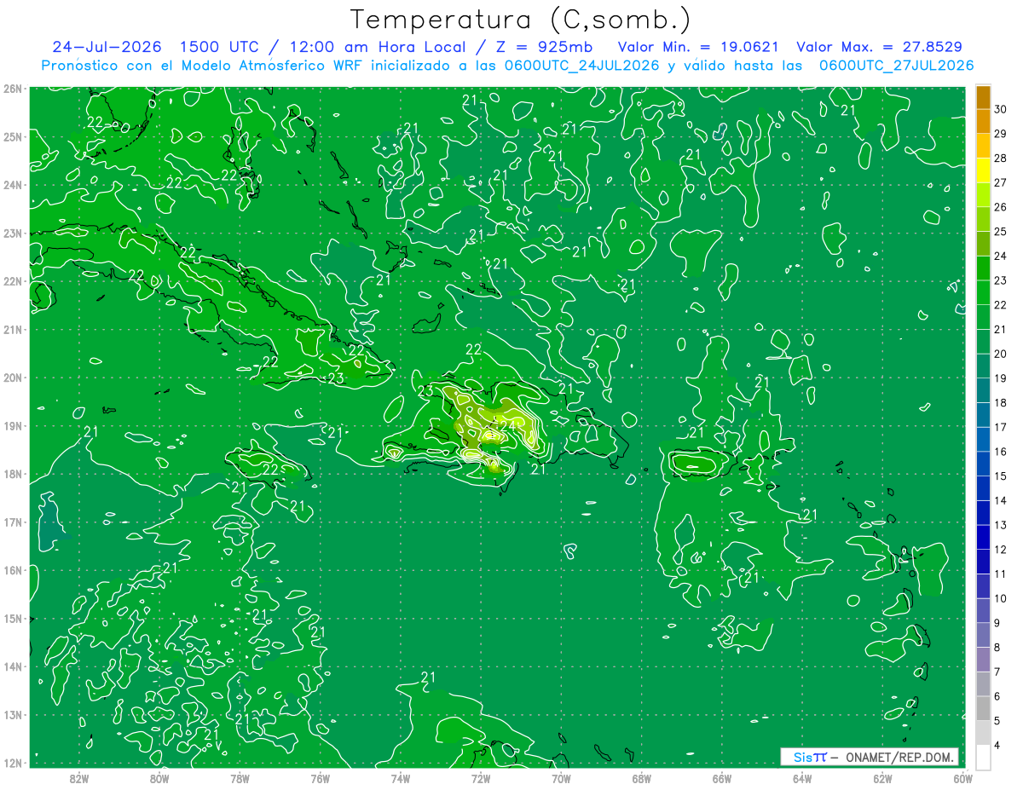Screen dimensions: 1023x790
Task: Click the '14N' latitude label
Action: (x=12, y=666)
